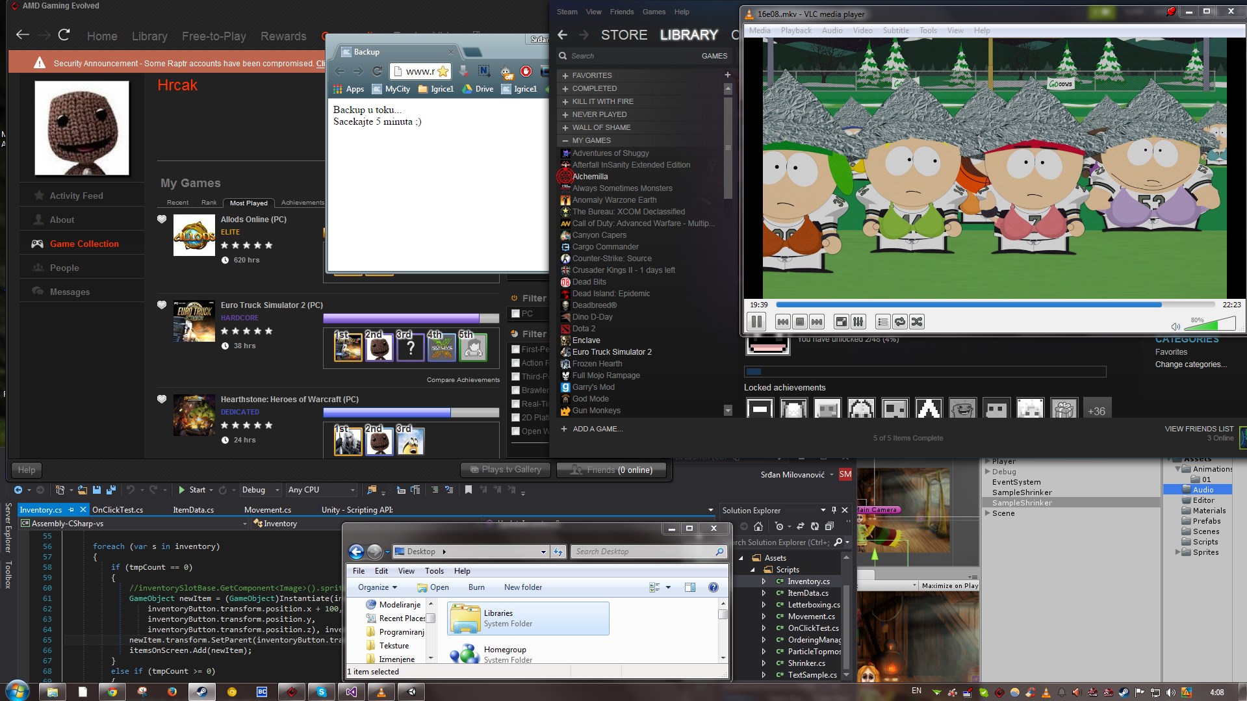
Task: Click Change categories link in Steam
Action: [1191, 364]
